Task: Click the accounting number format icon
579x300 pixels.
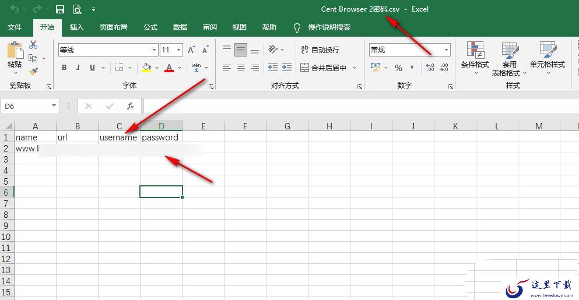Action: [x=376, y=68]
